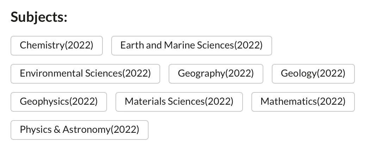Go to the Mathematics 2022 subject
The image size is (376, 156).
click(x=303, y=102)
